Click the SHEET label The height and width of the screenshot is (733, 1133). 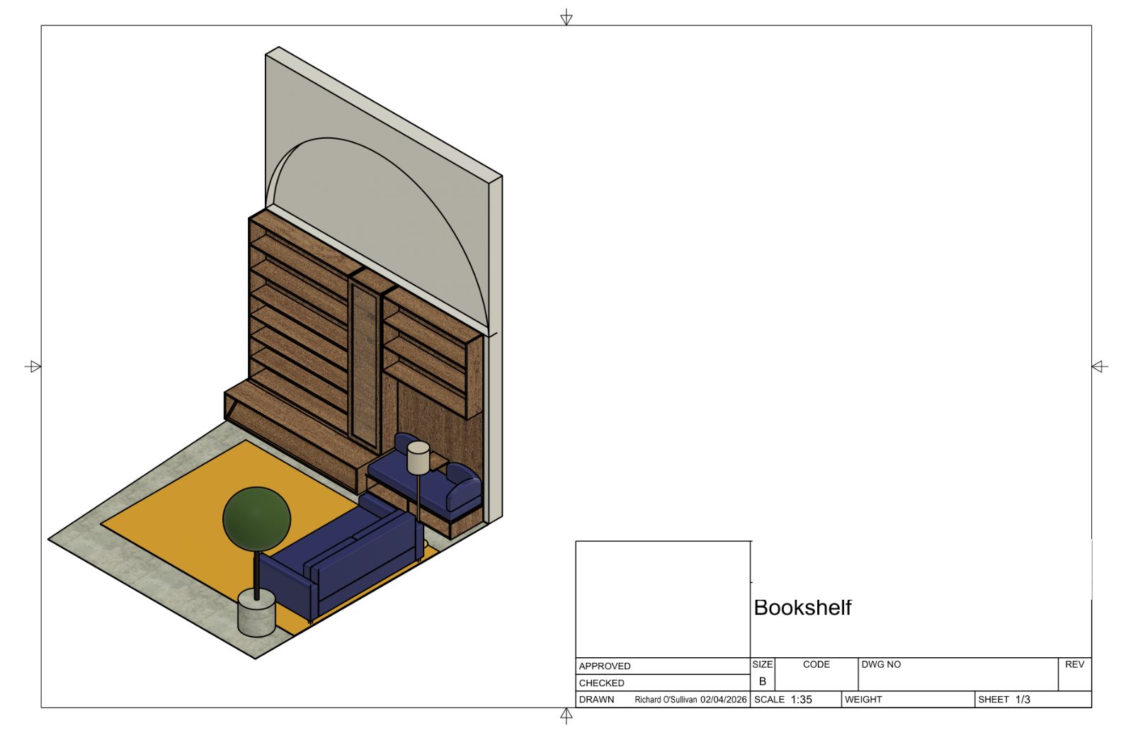pyautogui.click(x=993, y=699)
